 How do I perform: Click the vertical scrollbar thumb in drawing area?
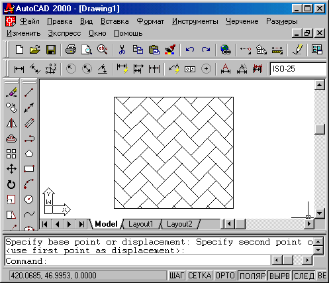tap(320, 129)
